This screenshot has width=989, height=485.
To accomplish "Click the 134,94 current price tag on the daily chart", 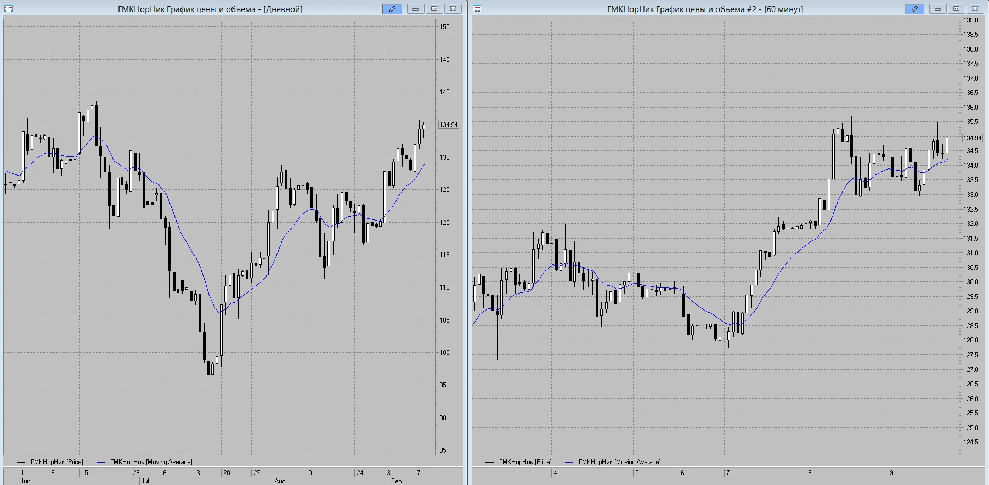I will (448, 125).
